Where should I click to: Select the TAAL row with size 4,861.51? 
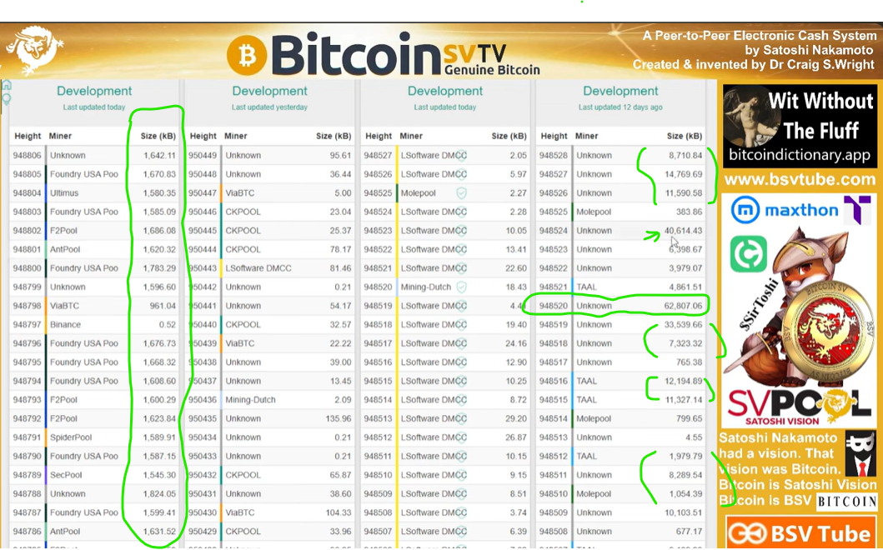[620, 287]
